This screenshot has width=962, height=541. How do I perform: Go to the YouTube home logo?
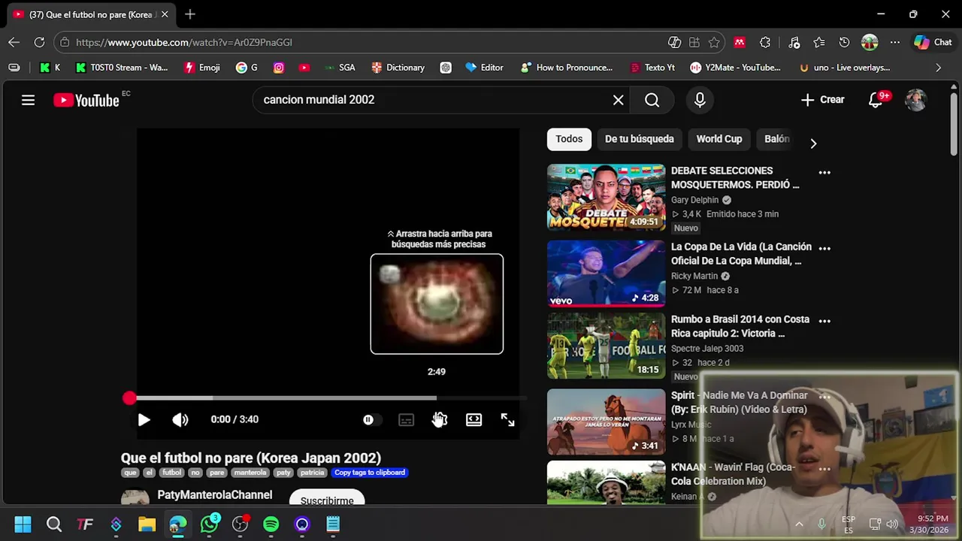(x=86, y=100)
